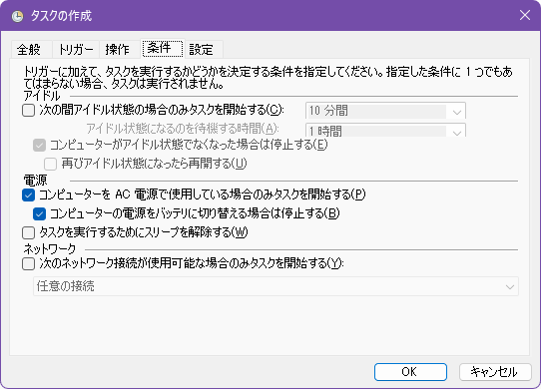Click the アイドル section heading
Viewport: 541px width, 389px height.
click(42, 96)
